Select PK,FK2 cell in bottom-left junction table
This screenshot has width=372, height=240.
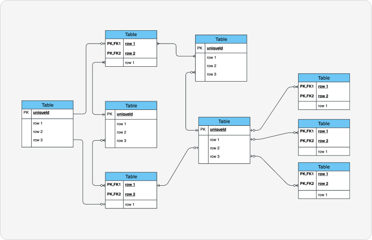tap(114, 194)
